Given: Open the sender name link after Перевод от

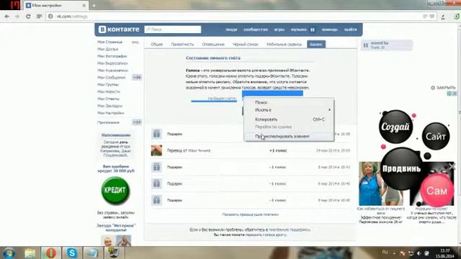Looking at the screenshot, I should click(199, 150).
